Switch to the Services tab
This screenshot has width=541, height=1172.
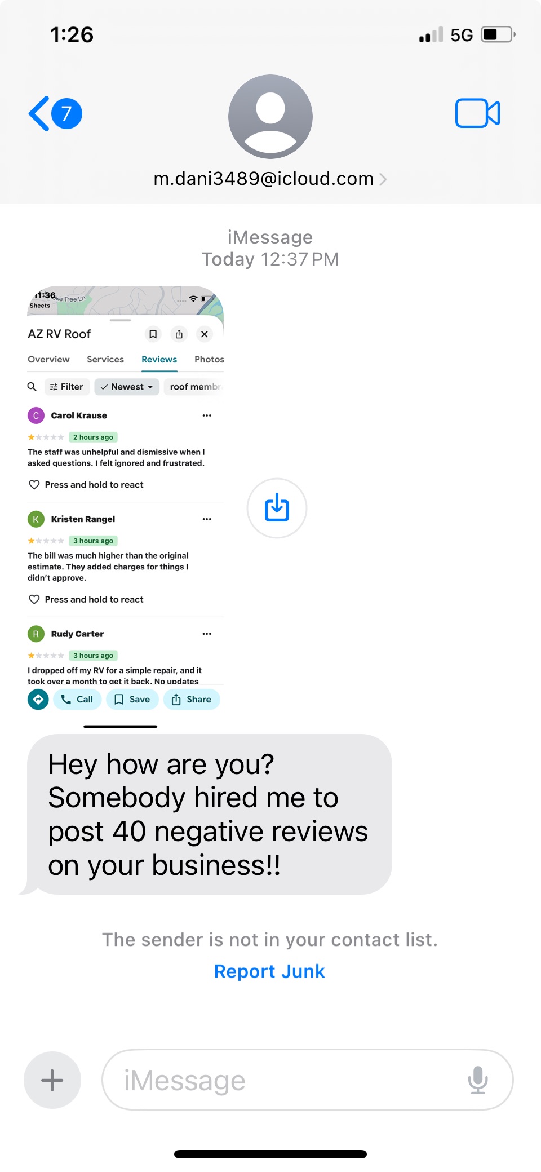pos(105,360)
